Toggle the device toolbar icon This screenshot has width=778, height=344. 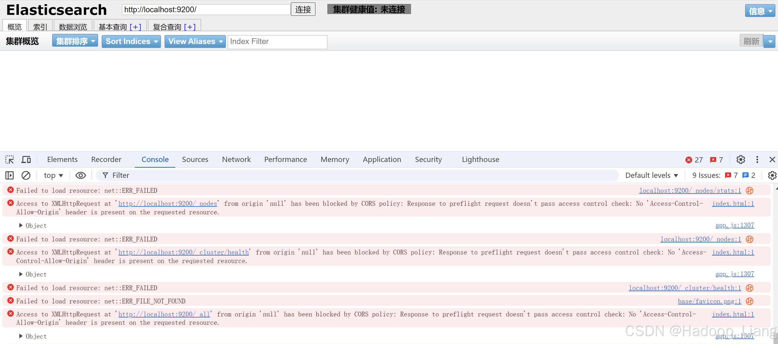point(26,159)
